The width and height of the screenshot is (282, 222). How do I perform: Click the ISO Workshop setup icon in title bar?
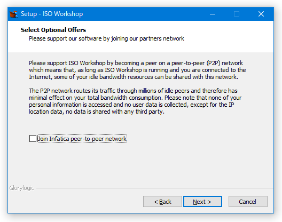(14, 14)
